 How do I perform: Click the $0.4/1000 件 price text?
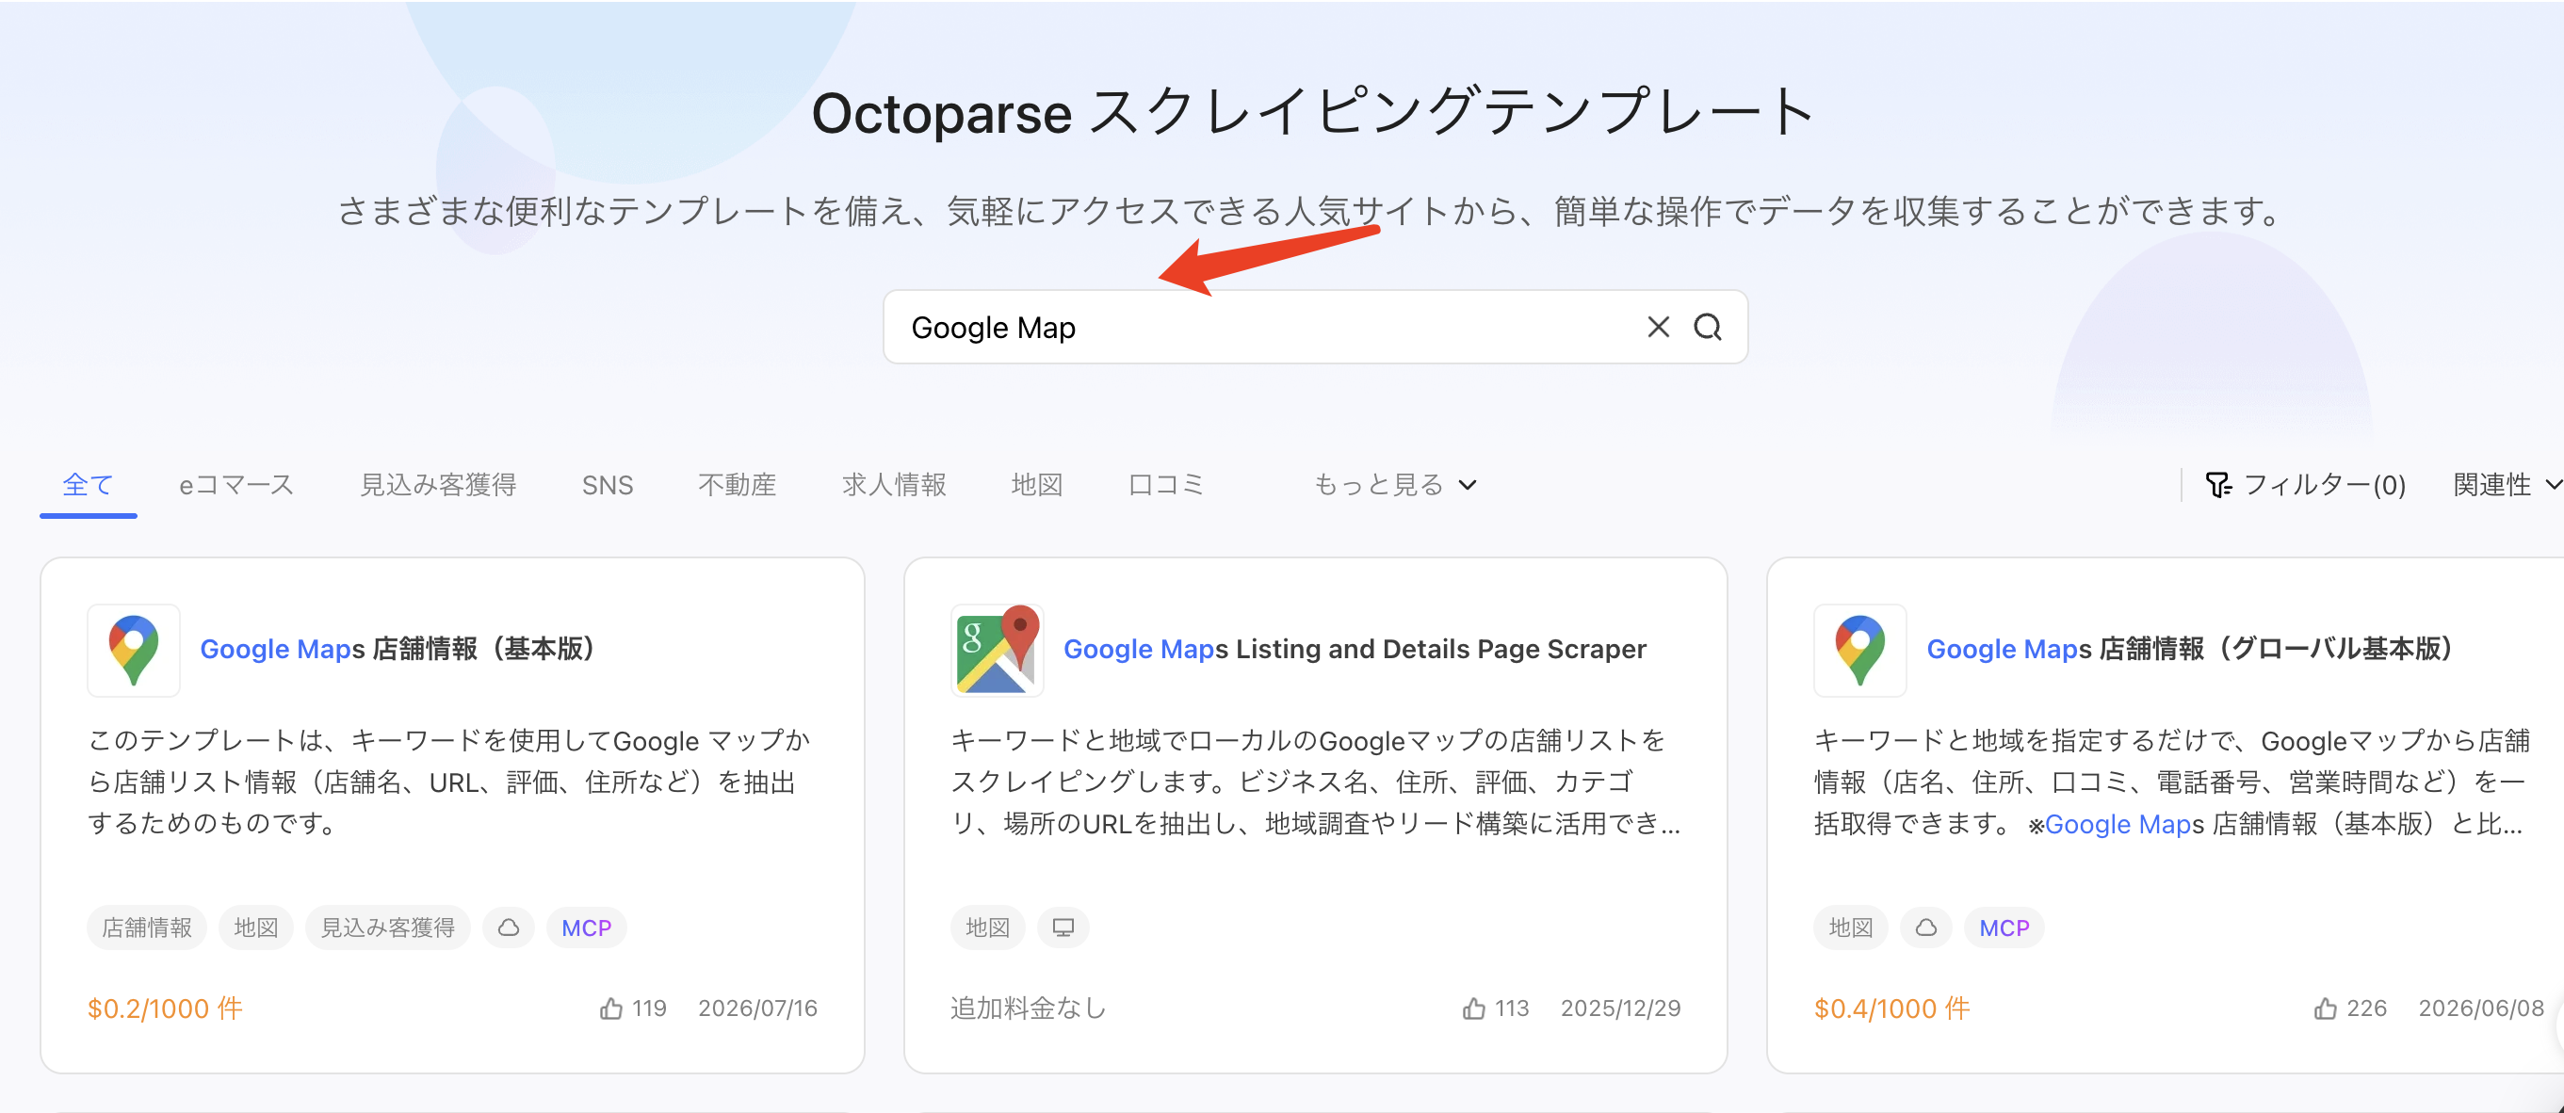tap(1891, 1008)
